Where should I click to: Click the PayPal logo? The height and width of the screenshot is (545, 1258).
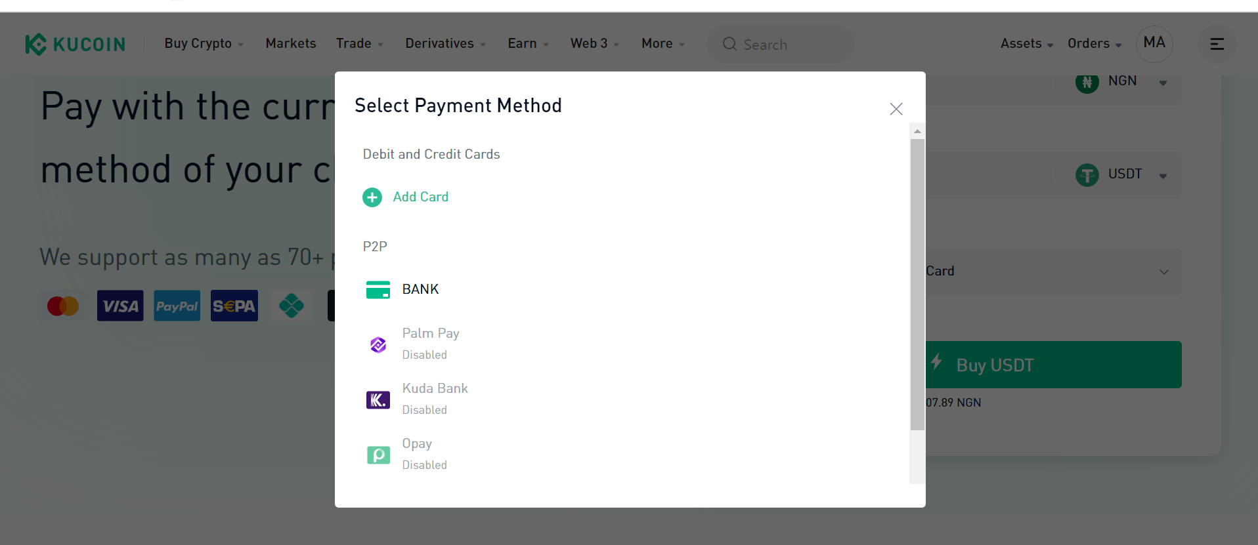pyautogui.click(x=177, y=306)
